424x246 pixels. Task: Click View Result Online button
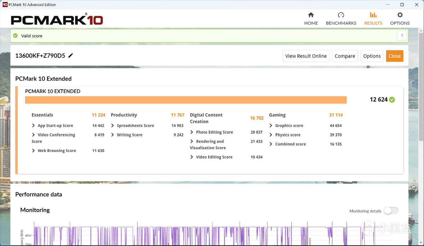coord(306,56)
